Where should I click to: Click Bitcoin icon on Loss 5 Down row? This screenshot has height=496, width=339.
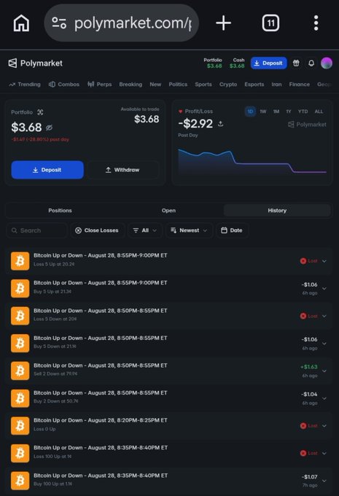click(20, 316)
